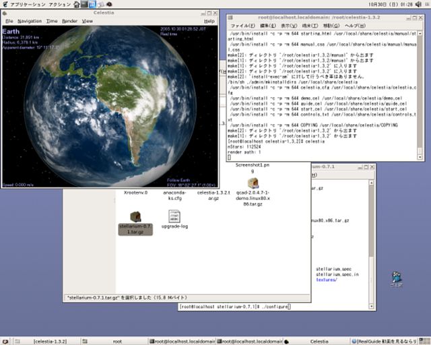Open ヘルプ(H) menu in celestia terminal

coord(355,26)
